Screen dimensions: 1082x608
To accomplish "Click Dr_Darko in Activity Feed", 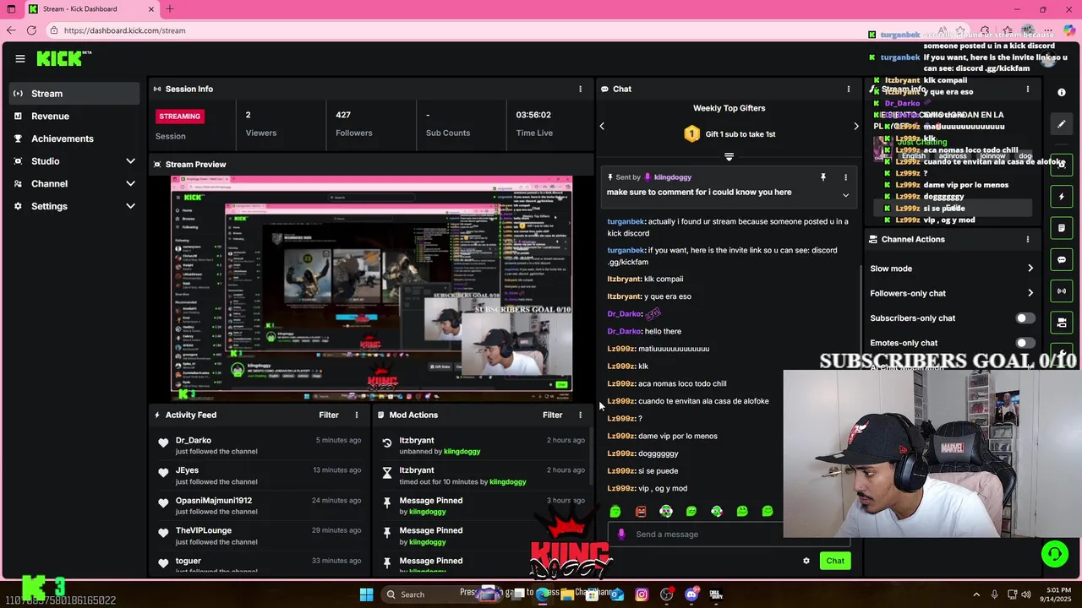I will click(194, 440).
